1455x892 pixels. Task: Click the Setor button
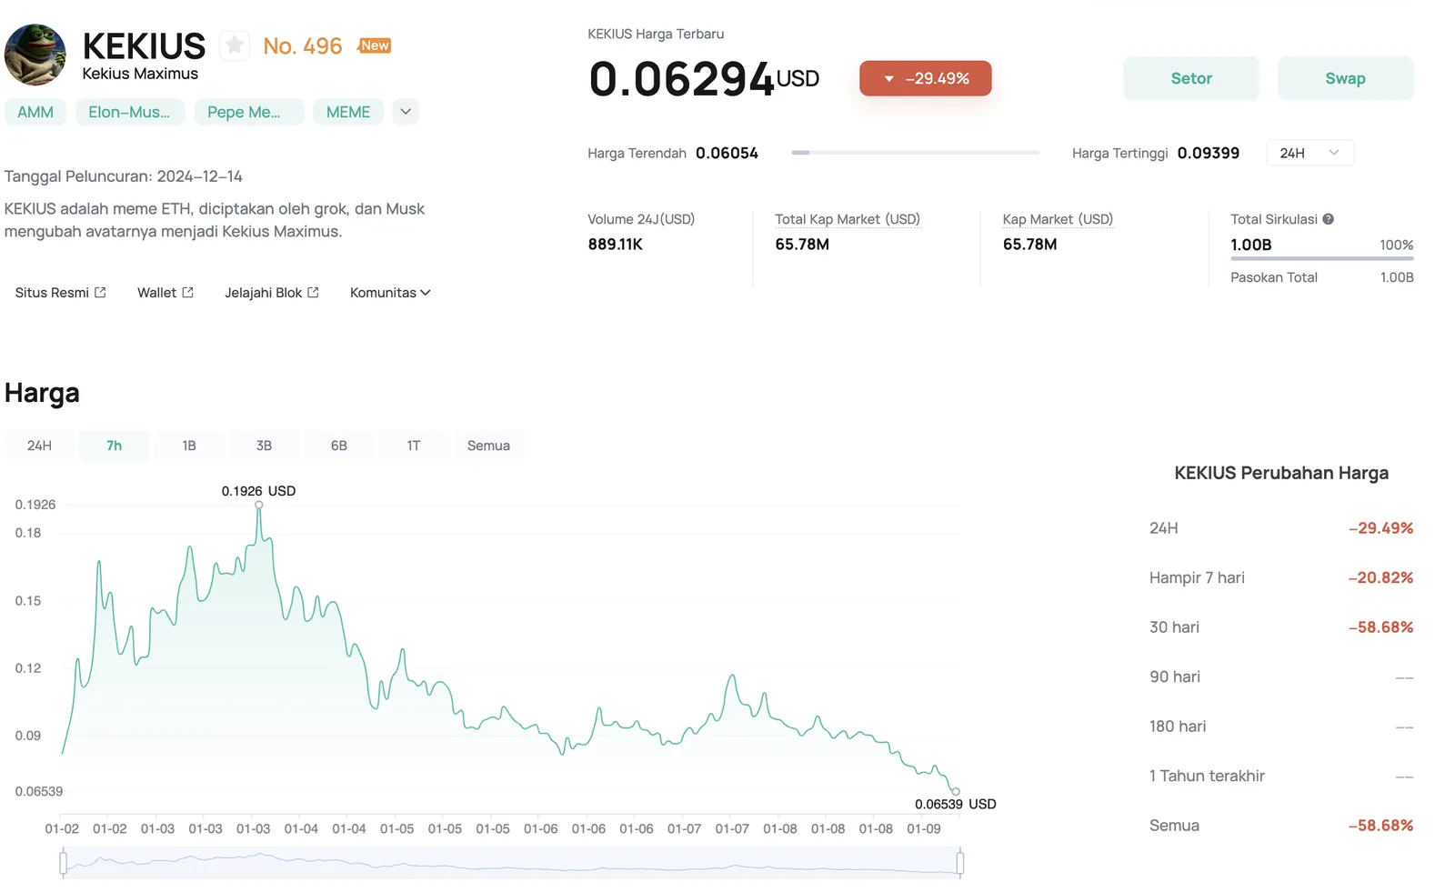click(1191, 78)
